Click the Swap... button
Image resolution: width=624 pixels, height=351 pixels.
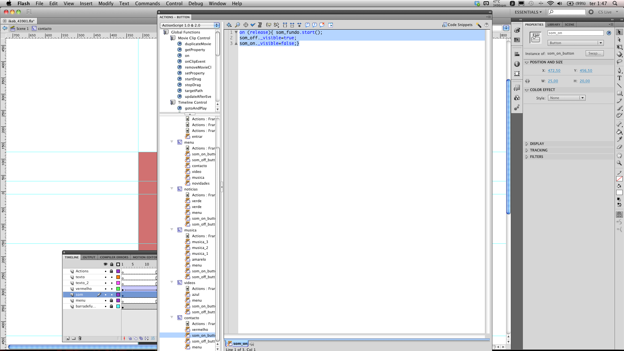point(594,53)
